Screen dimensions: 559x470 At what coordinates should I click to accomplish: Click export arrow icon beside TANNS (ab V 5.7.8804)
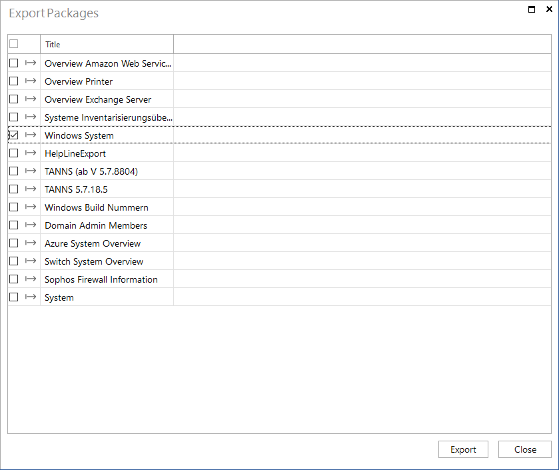[x=31, y=171]
